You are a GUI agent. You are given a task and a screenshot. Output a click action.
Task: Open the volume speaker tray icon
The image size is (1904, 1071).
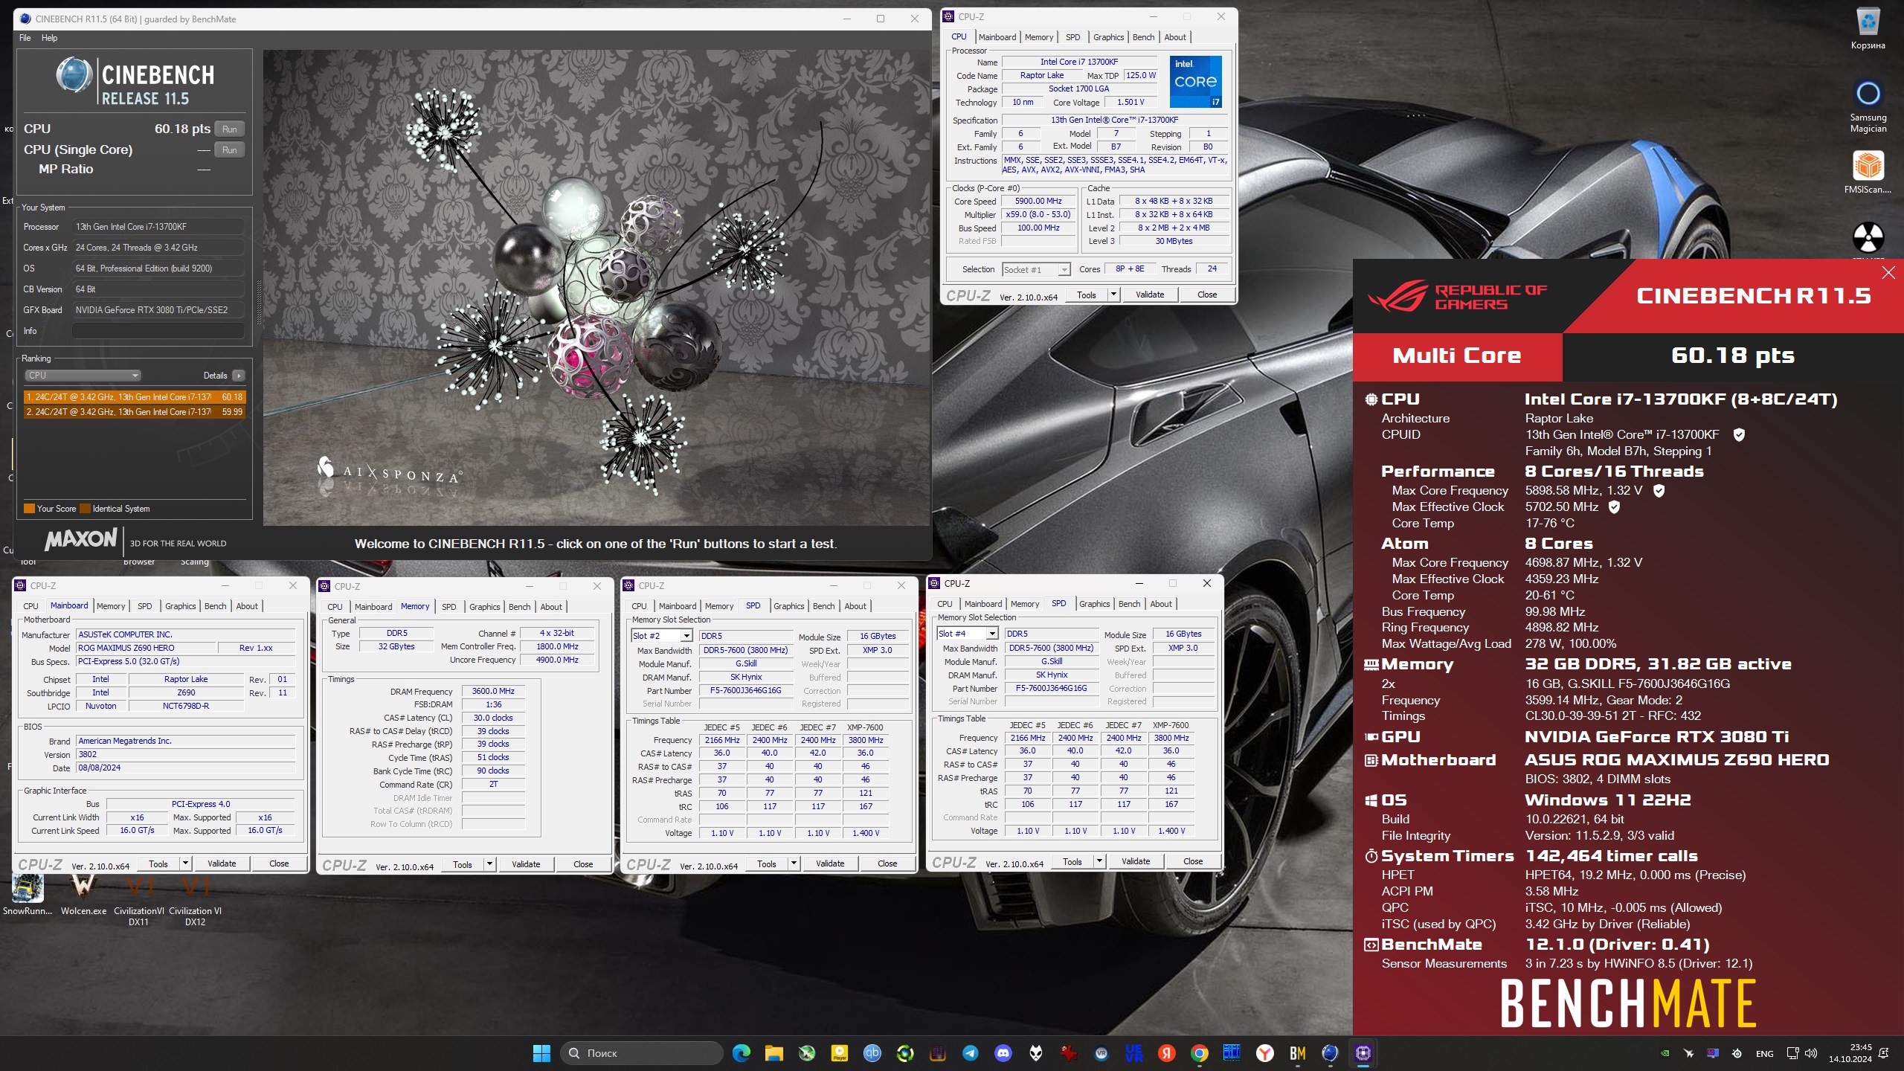point(1811,1053)
